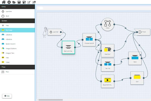The height and width of the screenshot is (101, 151).
Task: Click the Save As floppy disk icon
Action: [x=24, y=2]
